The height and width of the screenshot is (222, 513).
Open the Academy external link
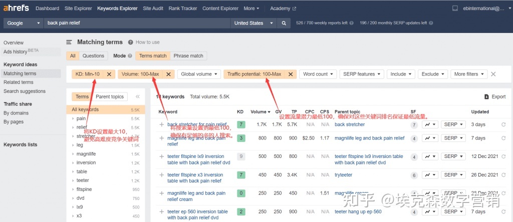coord(283,8)
